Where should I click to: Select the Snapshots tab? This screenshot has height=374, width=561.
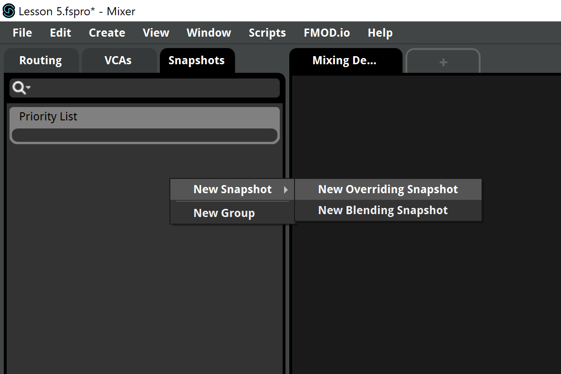pos(197,60)
